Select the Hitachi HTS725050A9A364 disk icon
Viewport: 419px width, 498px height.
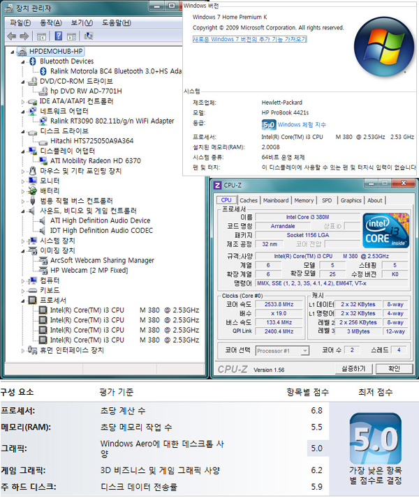click(x=43, y=141)
